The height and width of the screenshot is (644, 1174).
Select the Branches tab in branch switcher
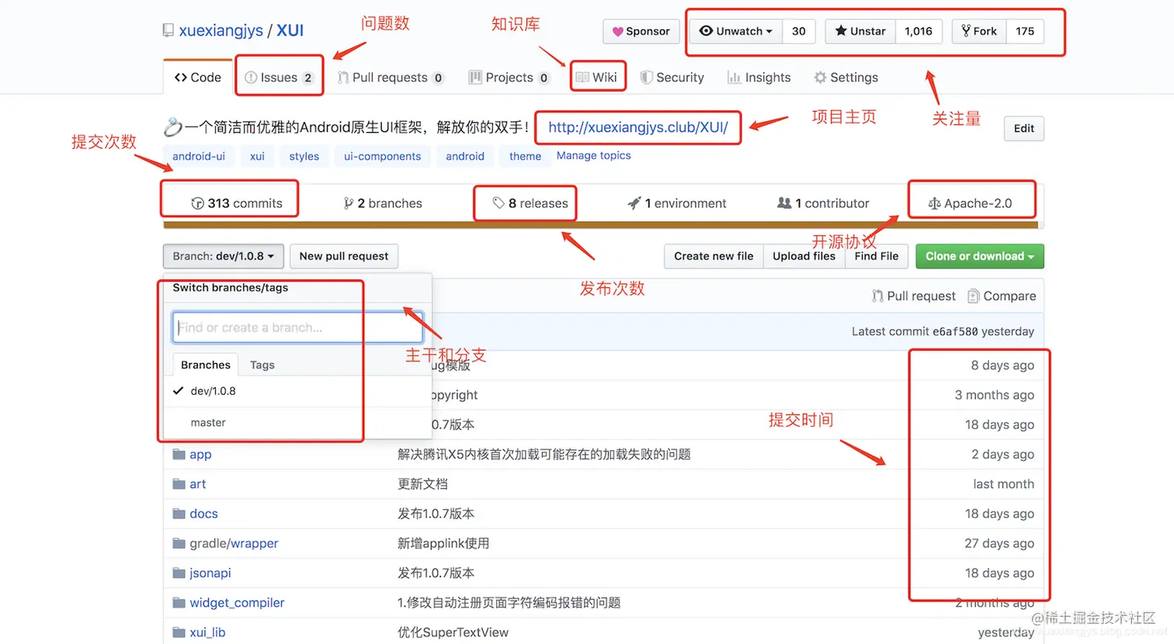[x=206, y=365]
